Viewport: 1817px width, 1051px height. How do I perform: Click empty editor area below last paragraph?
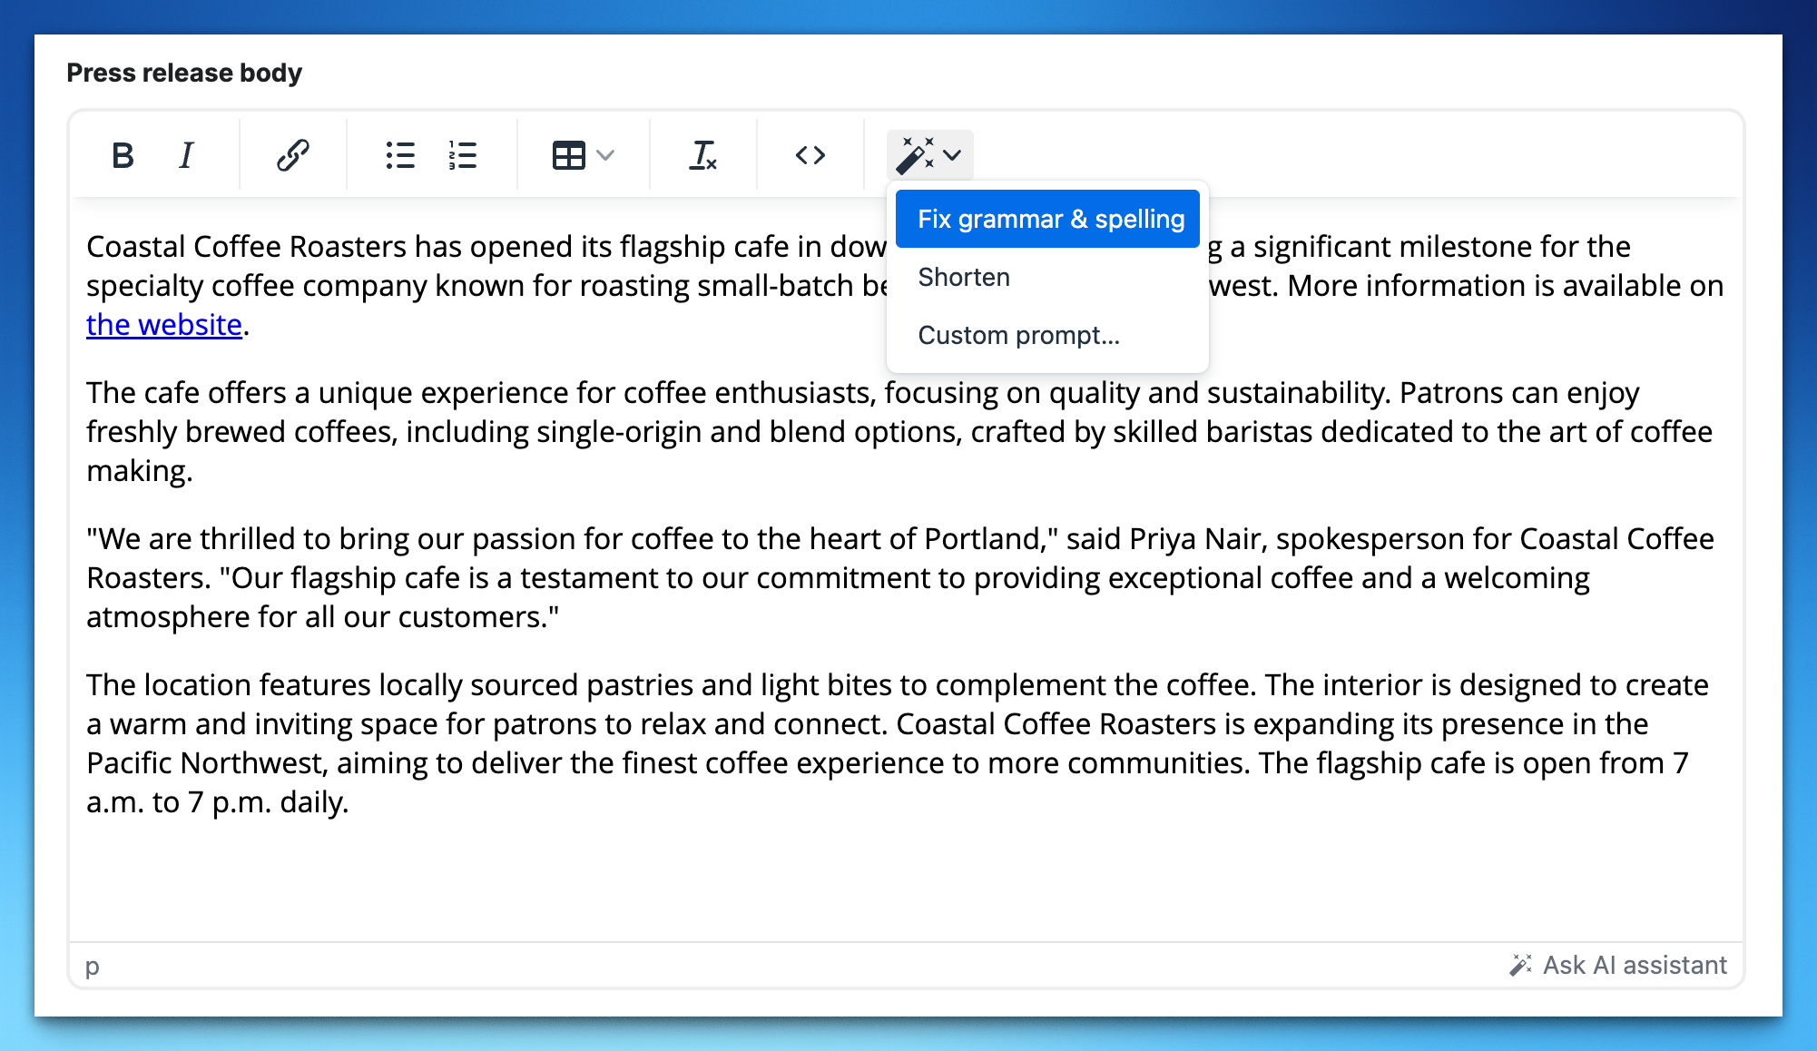905,880
